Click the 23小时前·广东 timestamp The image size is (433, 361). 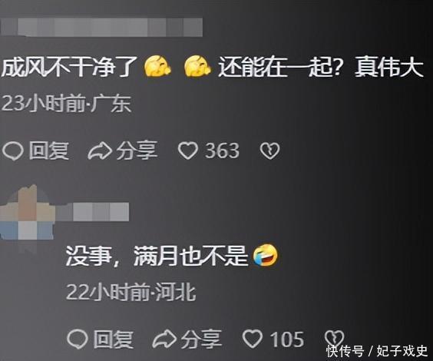(x=66, y=104)
